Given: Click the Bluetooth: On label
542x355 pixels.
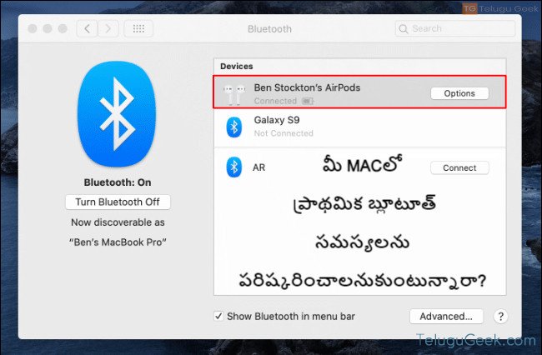Looking at the screenshot, I should (x=118, y=182).
